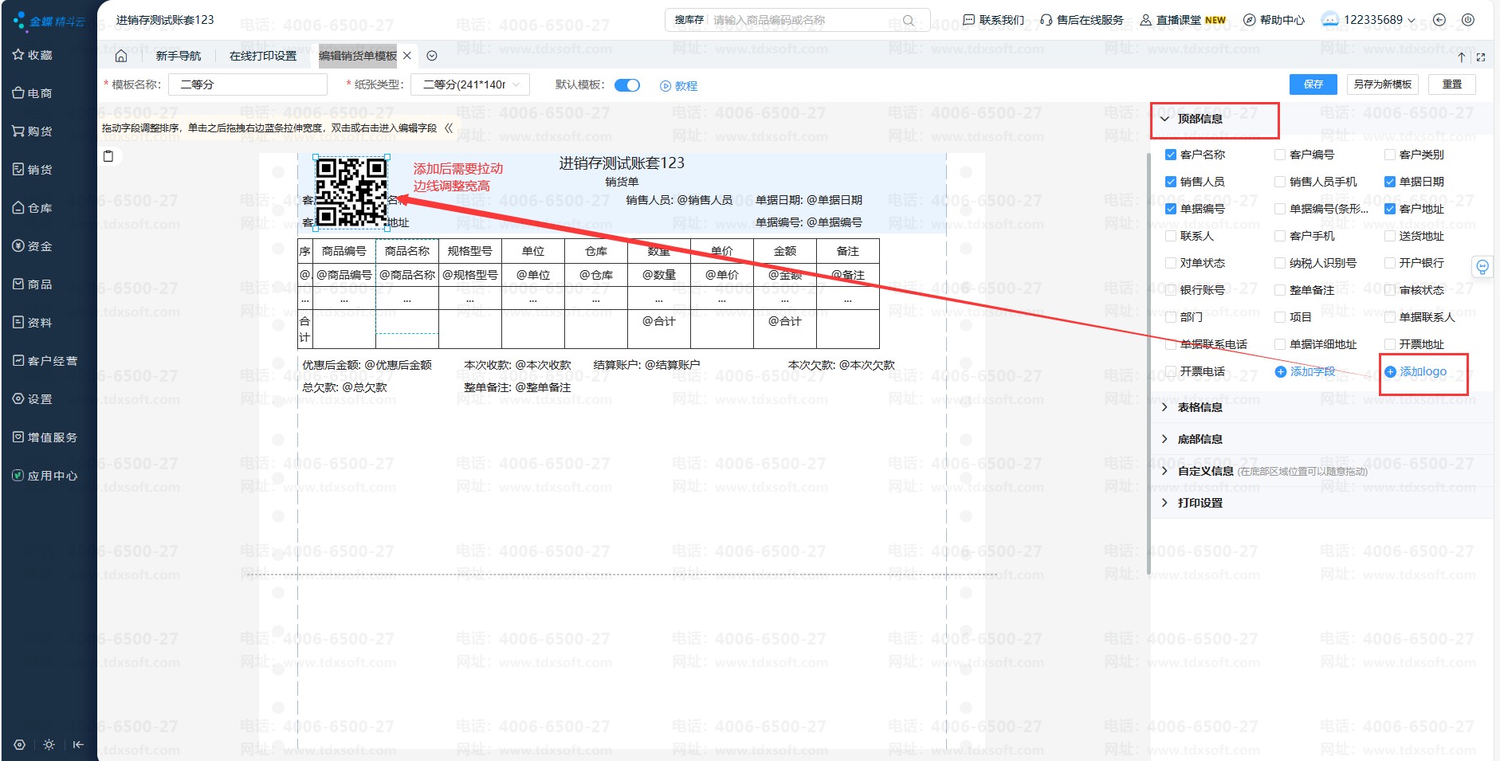The height and width of the screenshot is (761, 1500).
Task: Collapse the sidebar with the arrow icon
Action: 78,744
